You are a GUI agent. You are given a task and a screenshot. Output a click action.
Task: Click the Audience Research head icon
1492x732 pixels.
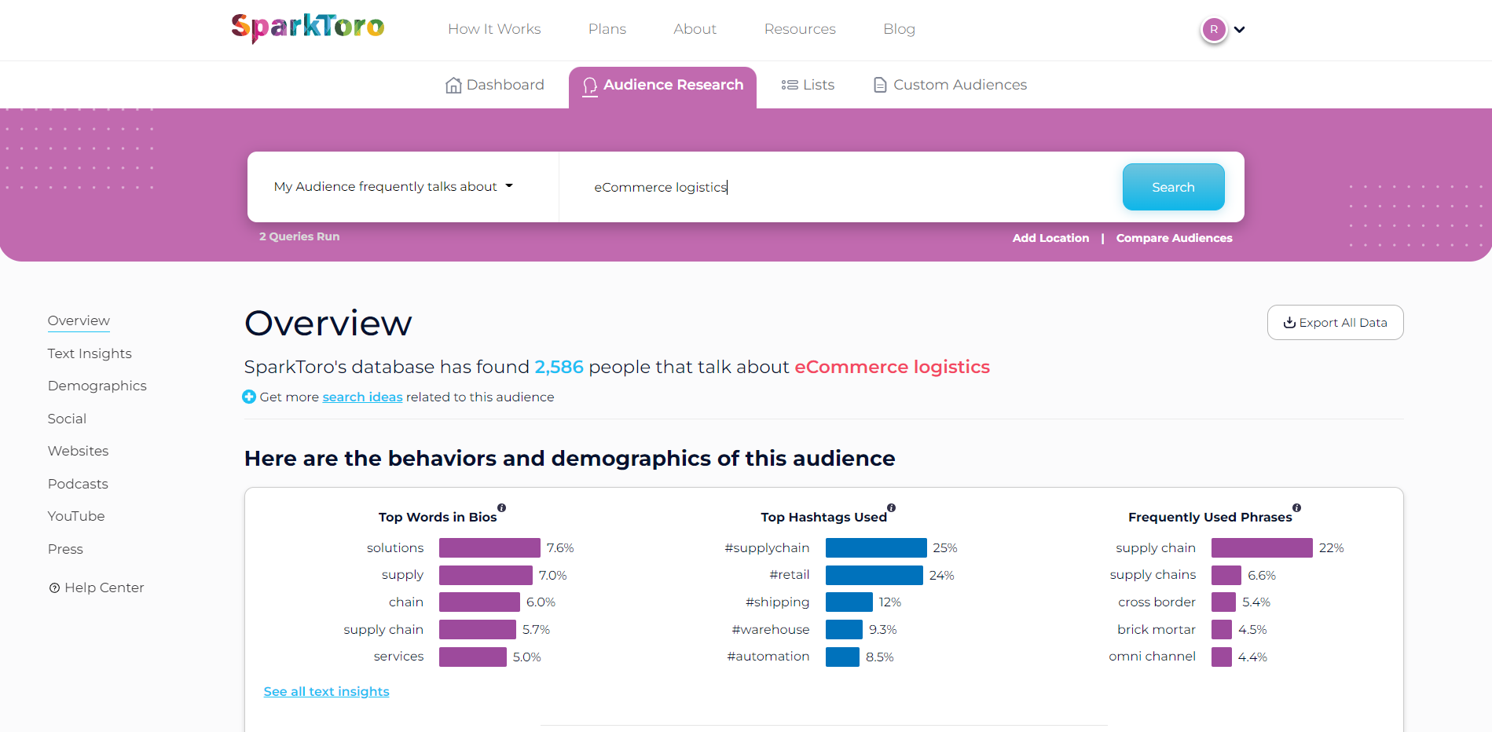pyautogui.click(x=590, y=86)
